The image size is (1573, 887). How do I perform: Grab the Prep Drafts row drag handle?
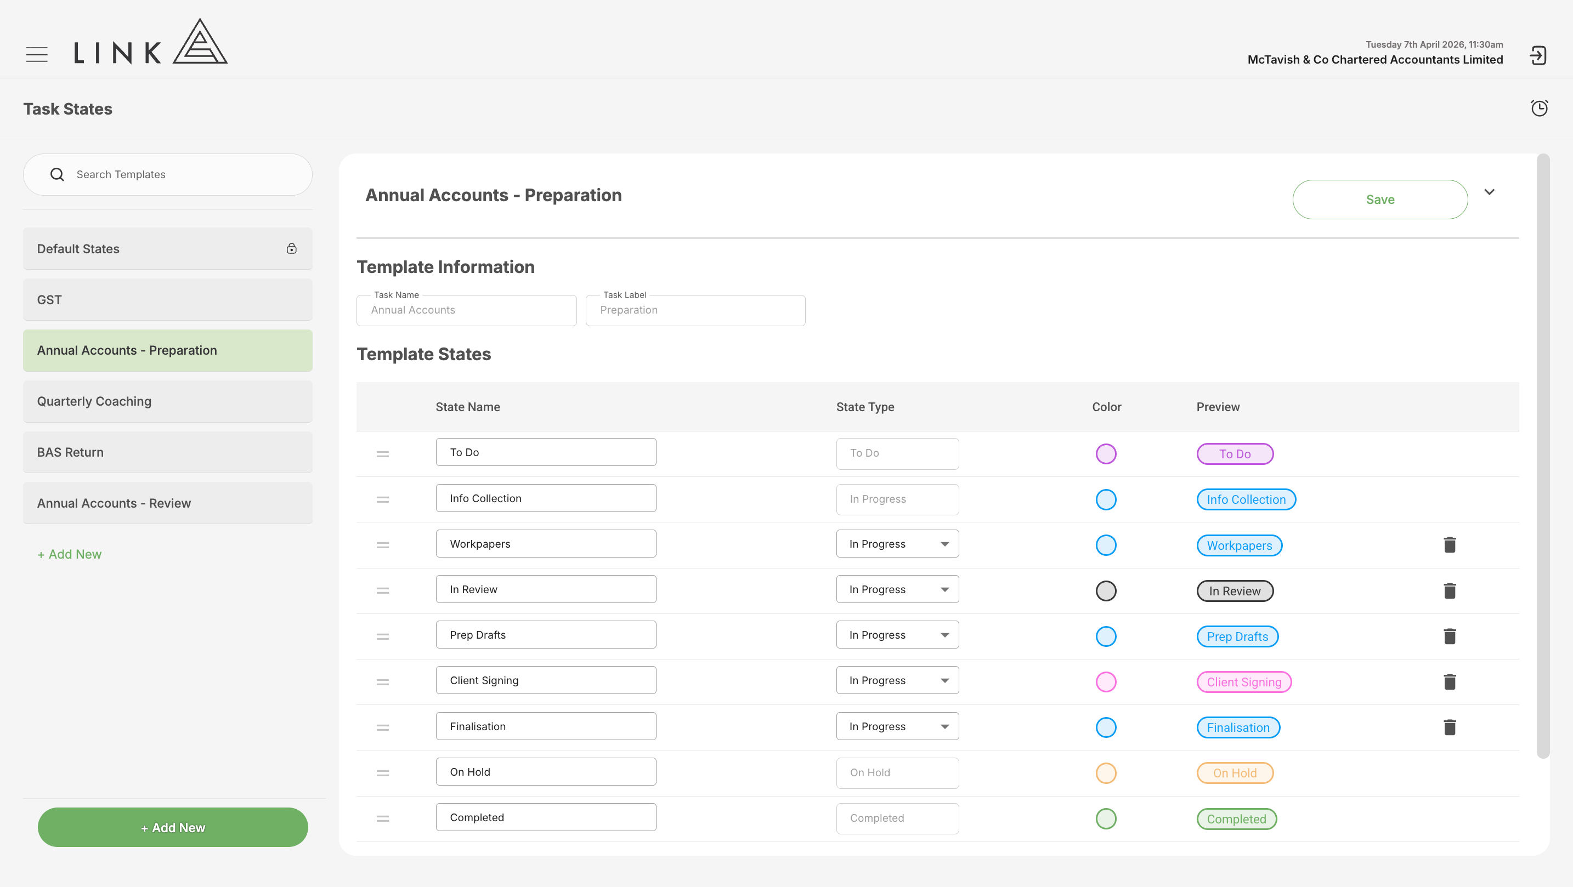[x=383, y=636]
